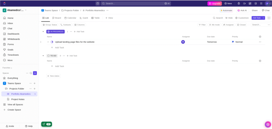272x129 pixels.
Task: Toggle the Closed tasks filter
Action: (x=241, y=25)
